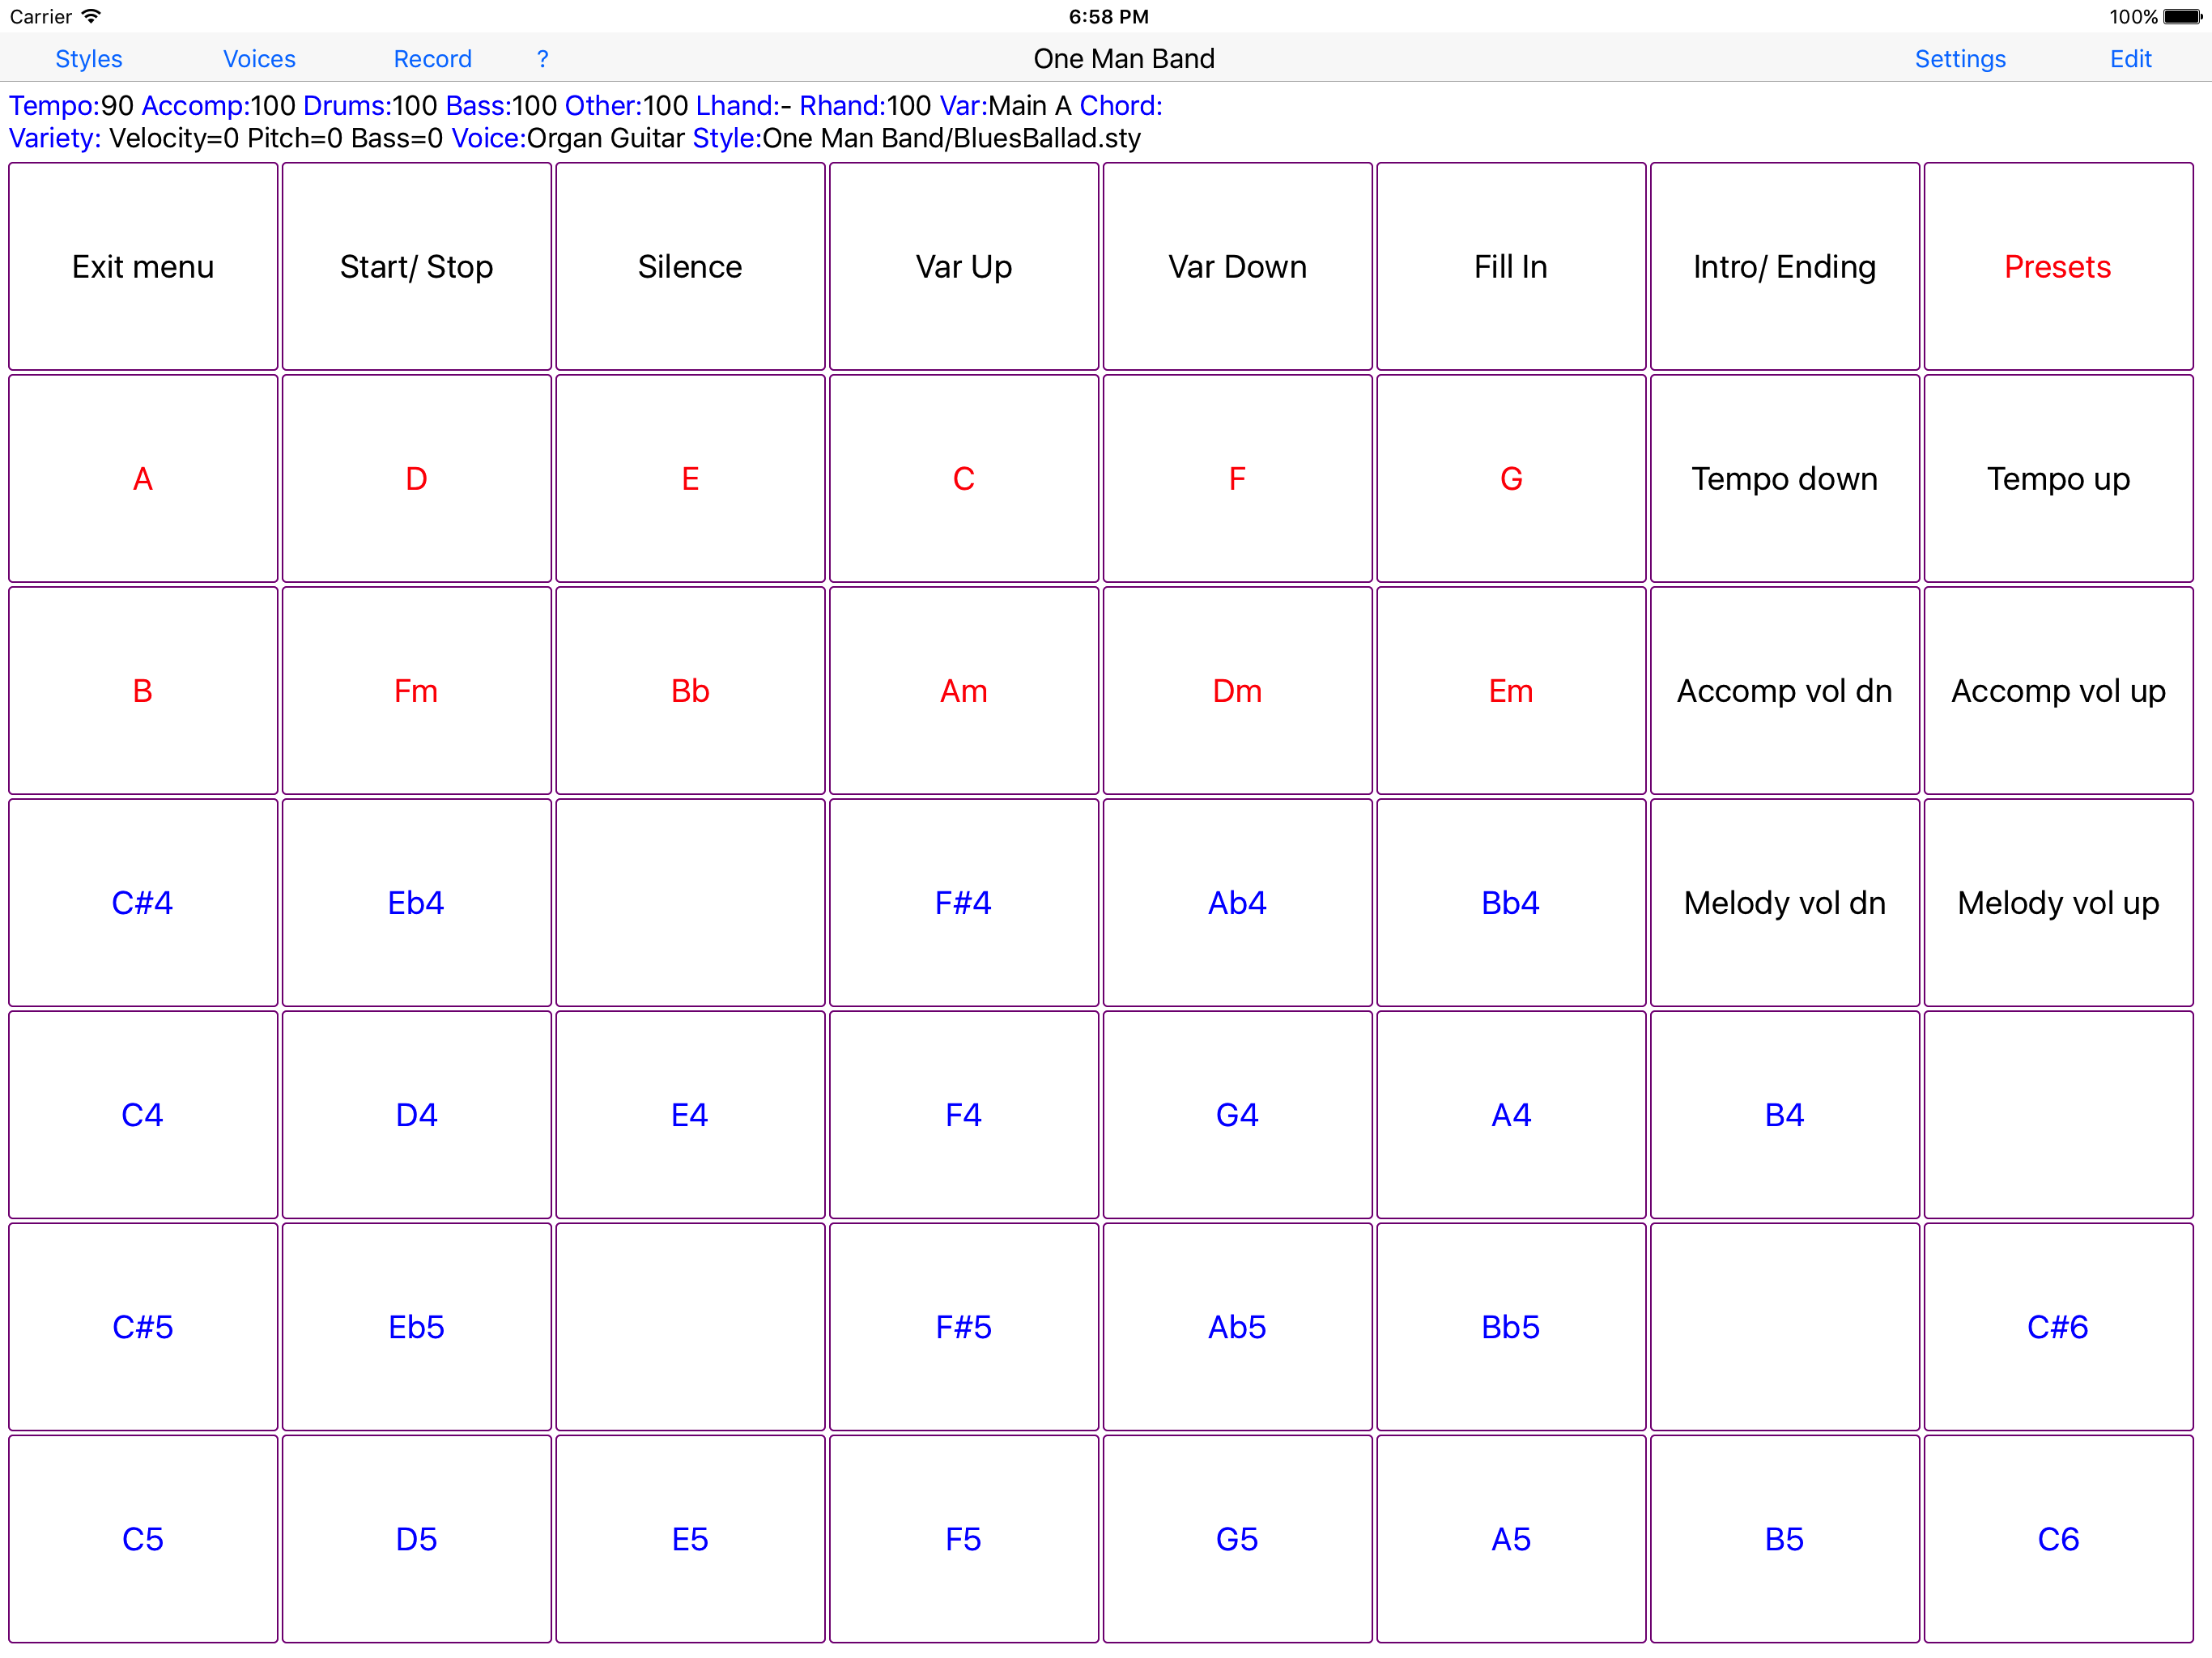2212x1658 pixels.
Task: Play the Eb4 note pad
Action: [x=417, y=903]
